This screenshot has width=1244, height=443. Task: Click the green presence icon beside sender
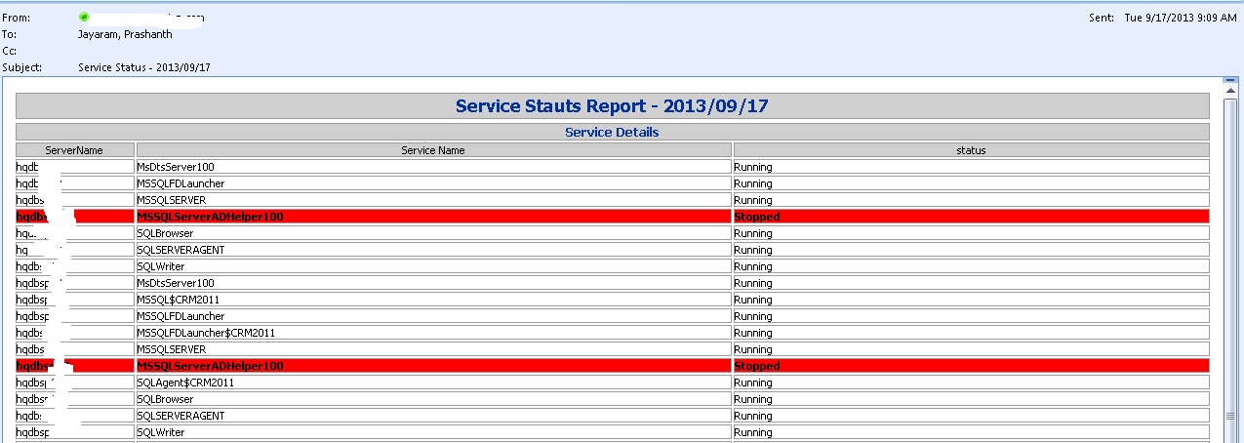coord(84,18)
